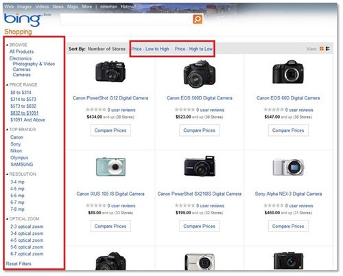The width and height of the screenshot is (343, 276).
Task: Filter resolution 3-4 mp
Action: [x=17, y=182]
